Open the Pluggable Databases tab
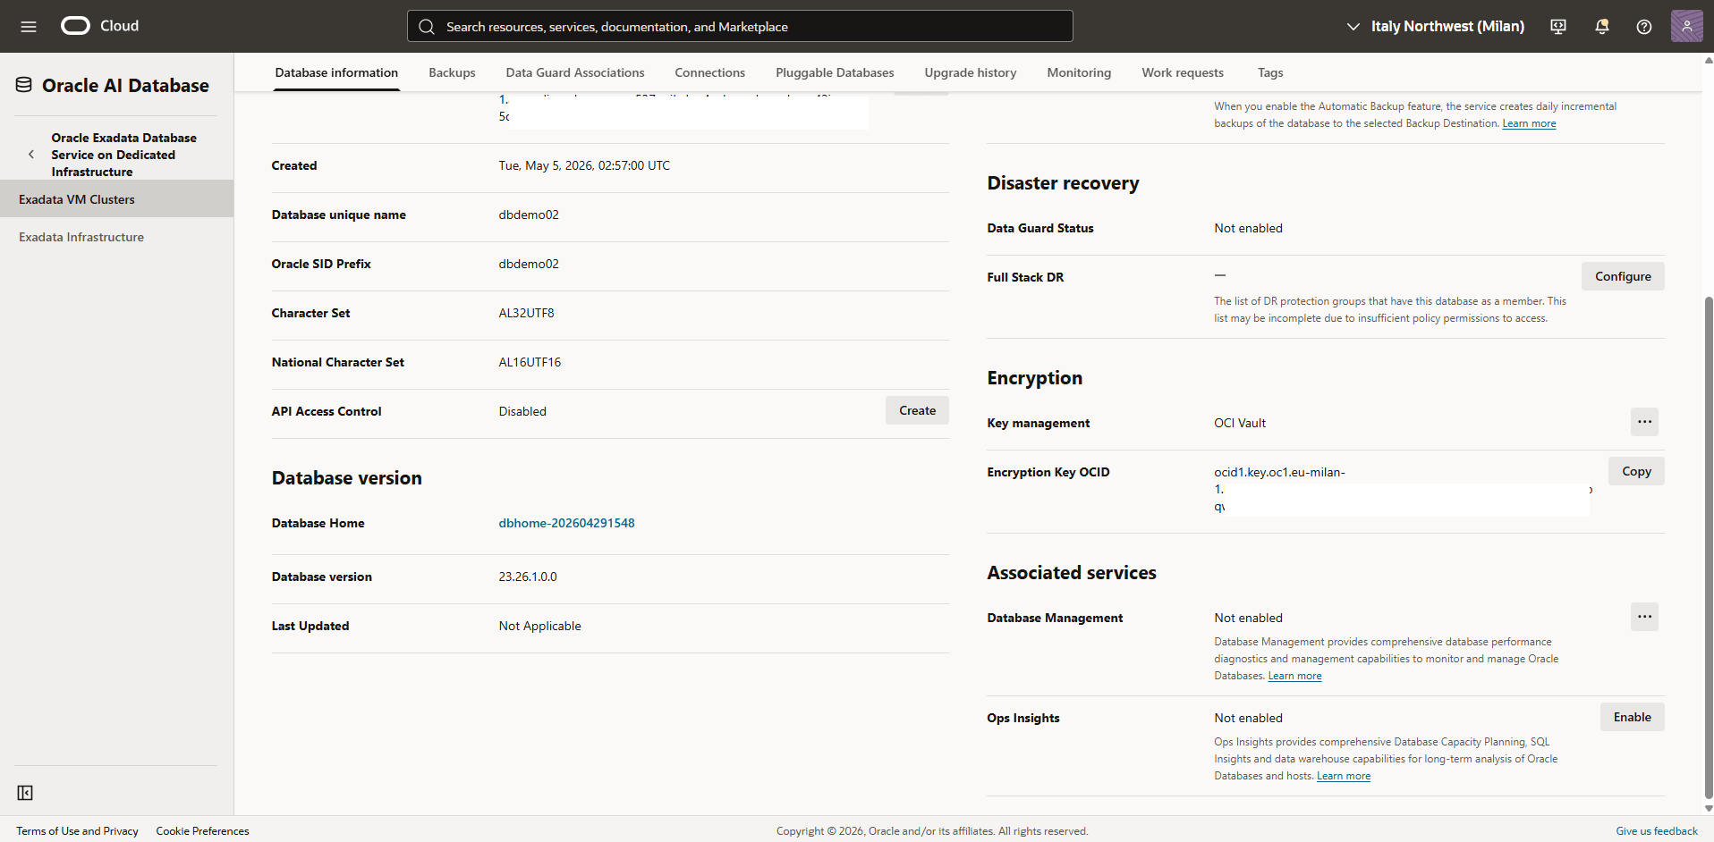This screenshot has width=1714, height=842. point(835,73)
